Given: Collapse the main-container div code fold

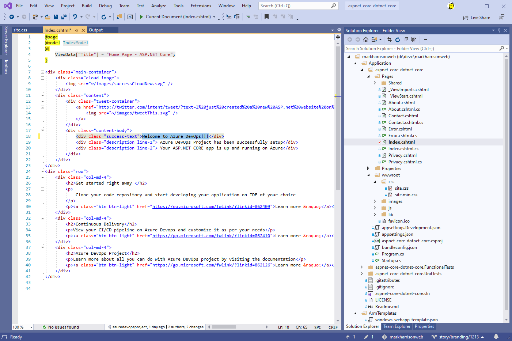Looking at the screenshot, I should point(42,72).
